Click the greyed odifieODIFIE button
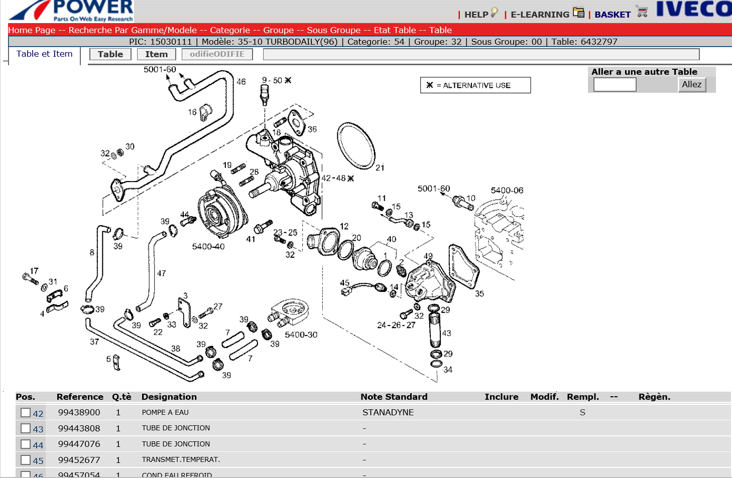This screenshot has height=478, width=732. pyautogui.click(x=217, y=54)
